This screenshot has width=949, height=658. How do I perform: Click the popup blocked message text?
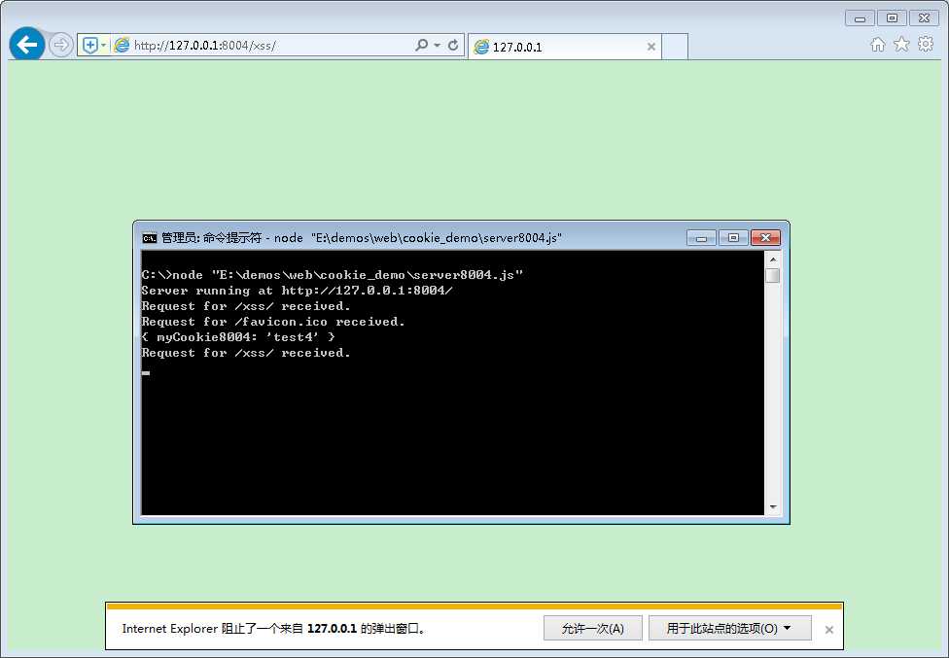point(275,629)
